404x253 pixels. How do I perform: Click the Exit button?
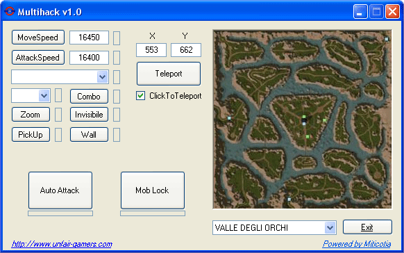[367, 227]
